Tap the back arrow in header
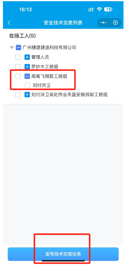Viewport: 137px width, 267px height. [9, 23]
